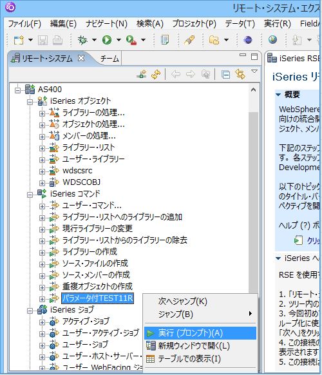Click the Forward arrow in view toolbar
The image size is (322, 375).
tap(191, 74)
